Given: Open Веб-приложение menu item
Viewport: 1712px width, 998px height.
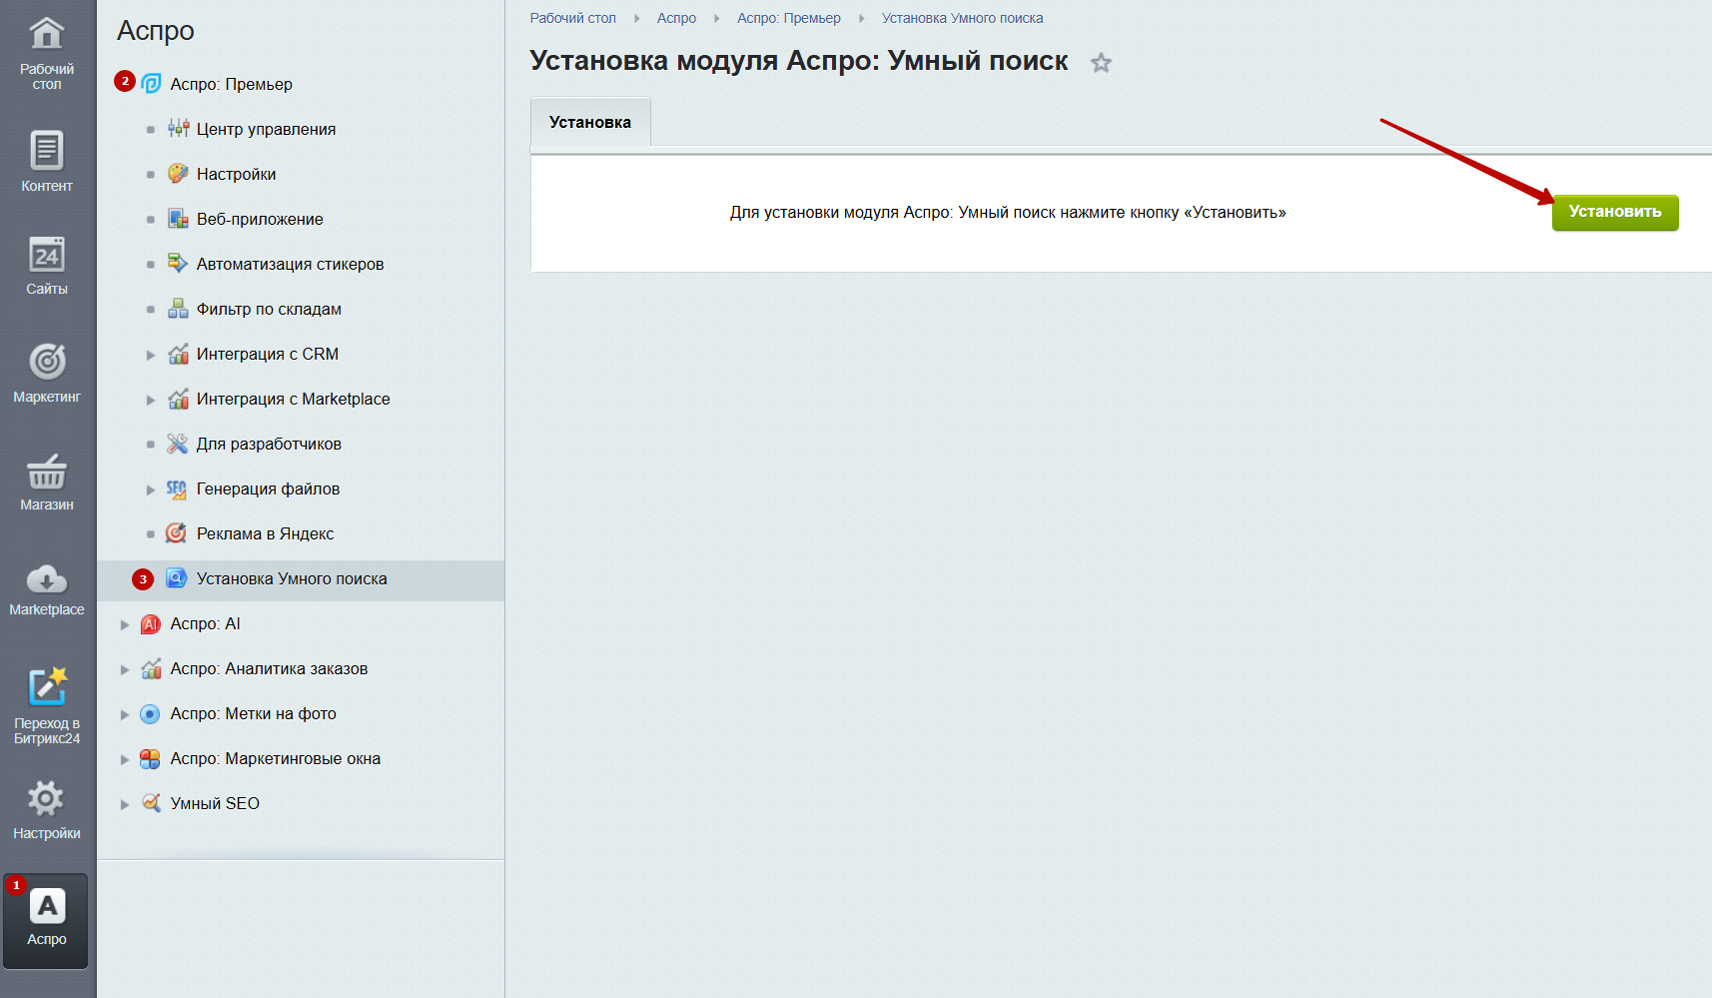Looking at the screenshot, I should coord(260,219).
